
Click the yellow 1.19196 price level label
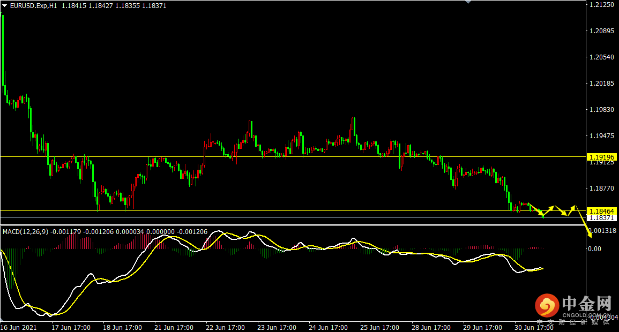tap(602, 157)
